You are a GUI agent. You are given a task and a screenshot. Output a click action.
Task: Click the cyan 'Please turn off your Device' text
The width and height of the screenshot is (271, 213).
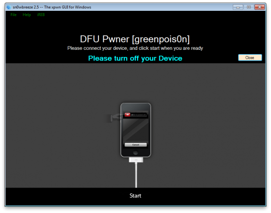point(135,58)
